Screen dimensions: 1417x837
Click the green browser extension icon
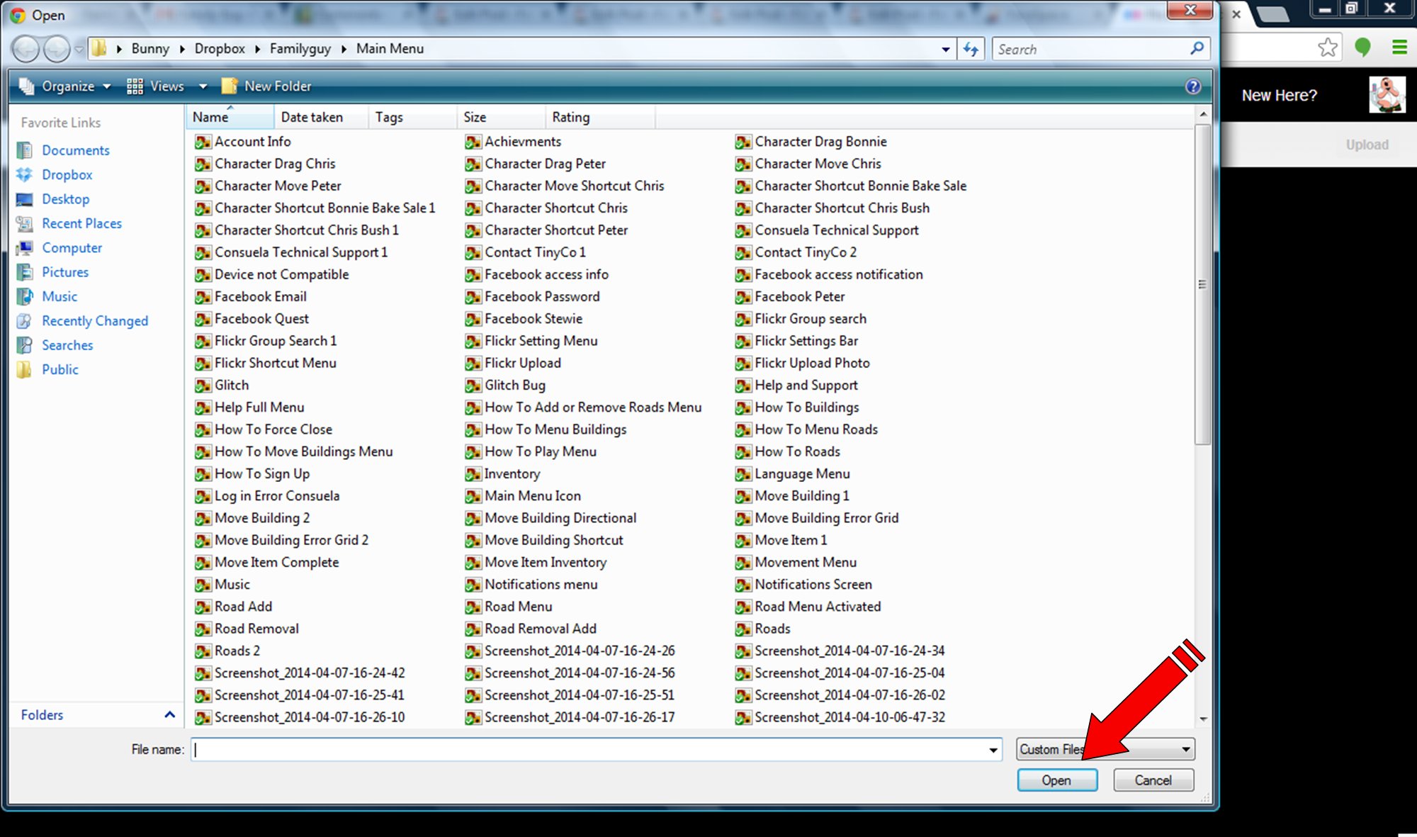[x=1362, y=48]
